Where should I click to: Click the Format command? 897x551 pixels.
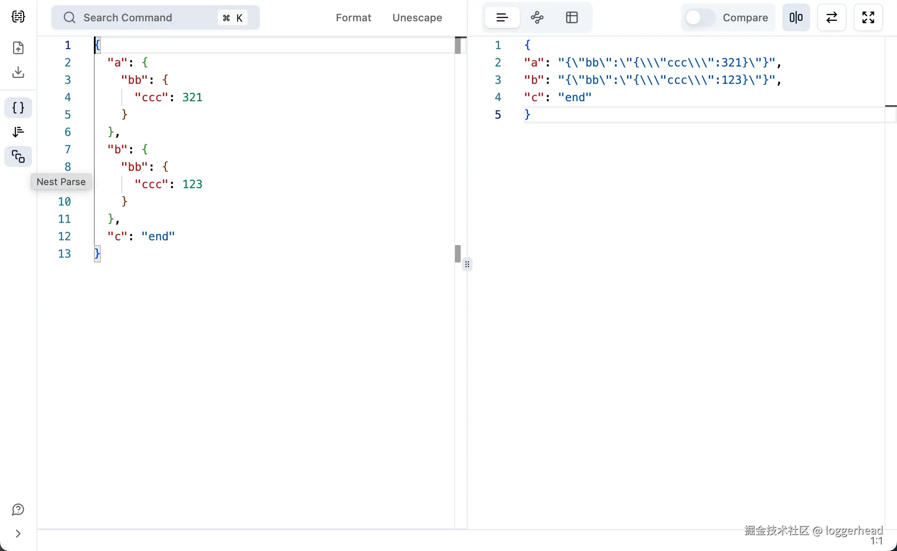(x=353, y=18)
